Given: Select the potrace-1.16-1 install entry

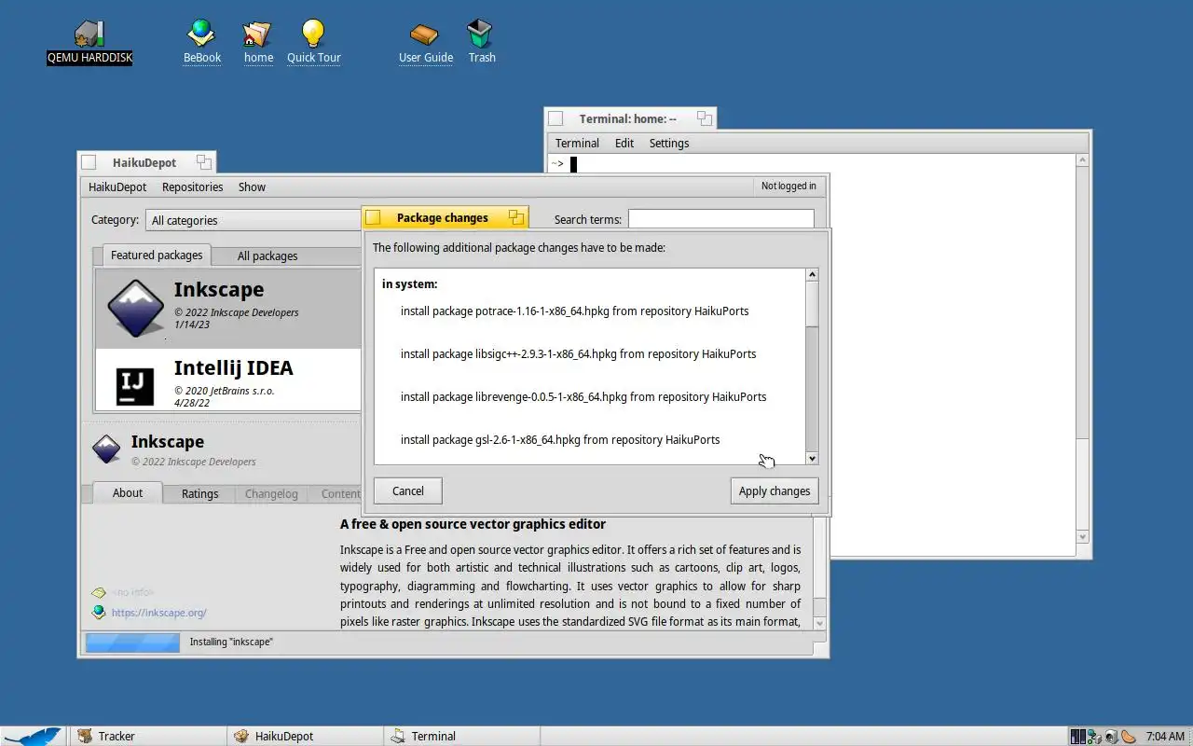Looking at the screenshot, I should tap(574, 311).
